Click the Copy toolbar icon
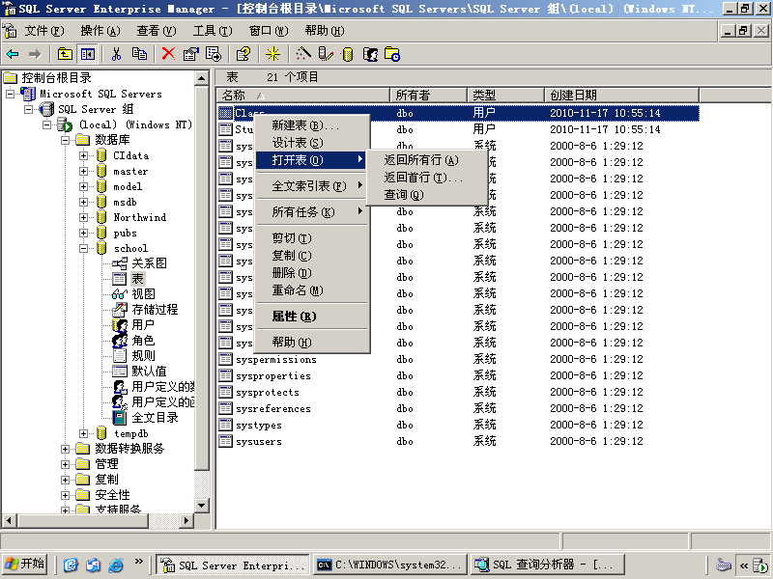The width and height of the screenshot is (773, 579). [x=139, y=54]
